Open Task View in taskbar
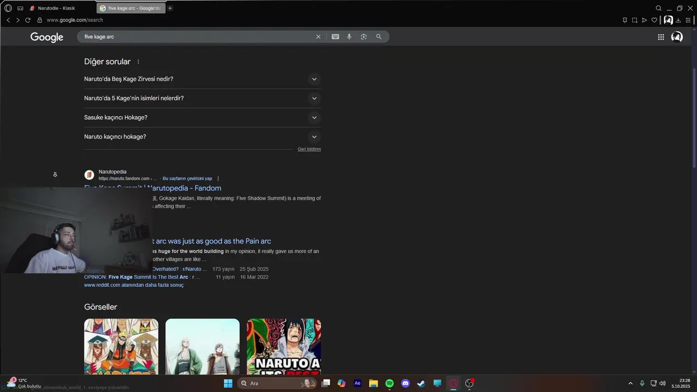Screen dimensions: 697x392 326,383
